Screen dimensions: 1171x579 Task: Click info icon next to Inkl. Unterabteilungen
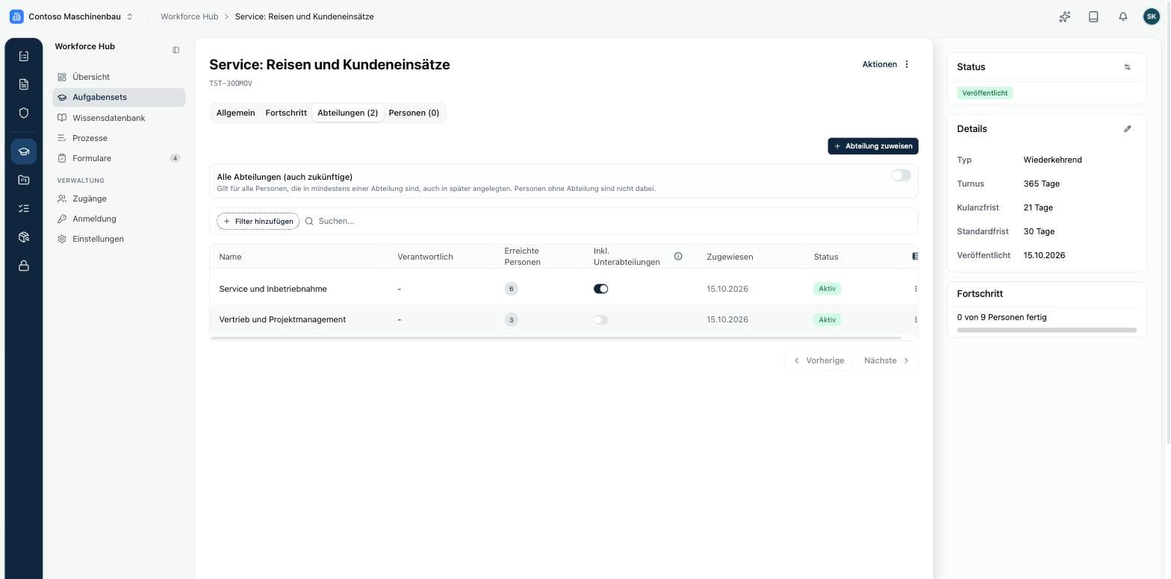point(678,256)
